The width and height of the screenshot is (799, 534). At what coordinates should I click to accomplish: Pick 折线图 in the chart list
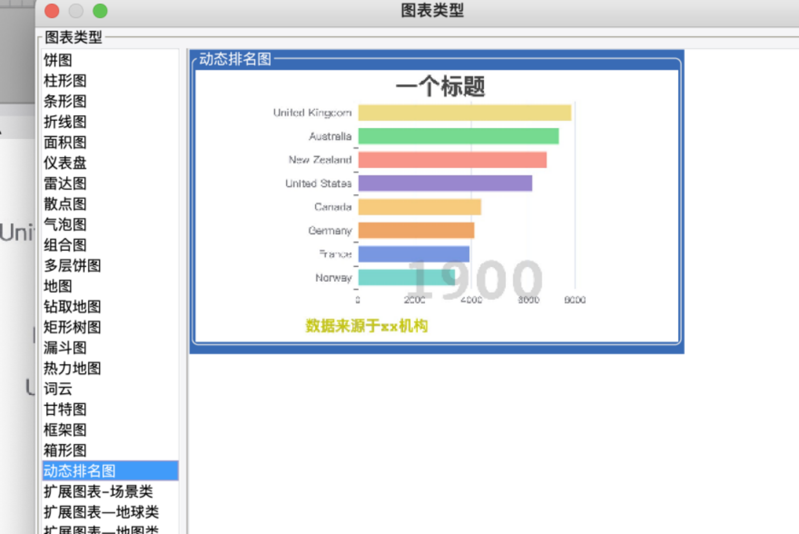[x=65, y=122]
